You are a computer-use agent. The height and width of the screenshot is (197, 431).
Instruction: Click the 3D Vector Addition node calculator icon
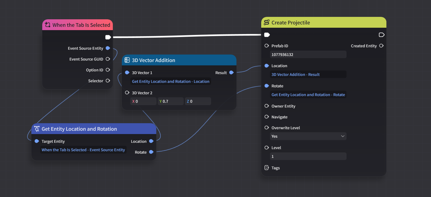click(127, 60)
